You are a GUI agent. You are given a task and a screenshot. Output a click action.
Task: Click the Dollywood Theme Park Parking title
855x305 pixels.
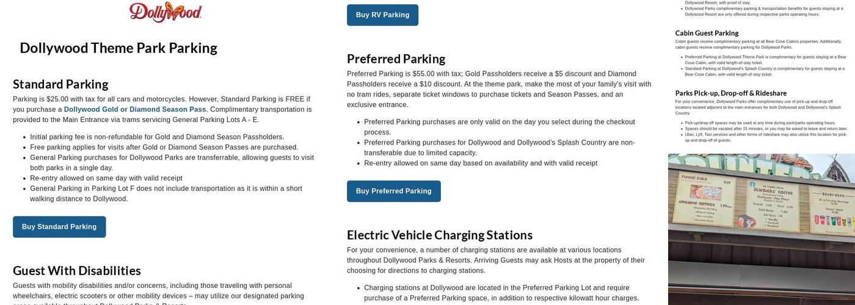point(118,48)
